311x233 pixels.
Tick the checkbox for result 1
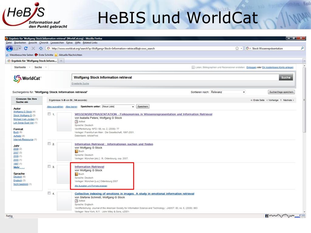[x=49, y=114]
